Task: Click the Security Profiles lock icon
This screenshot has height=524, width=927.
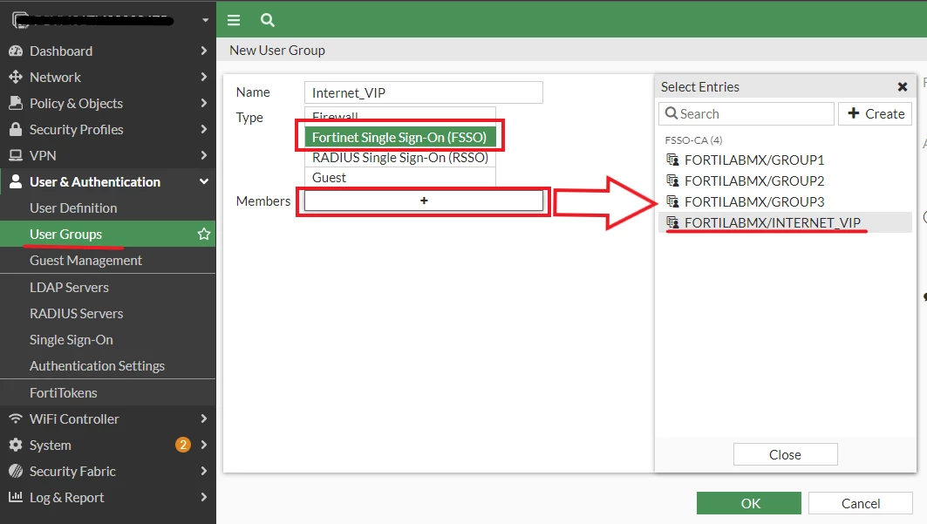Action: (16, 129)
